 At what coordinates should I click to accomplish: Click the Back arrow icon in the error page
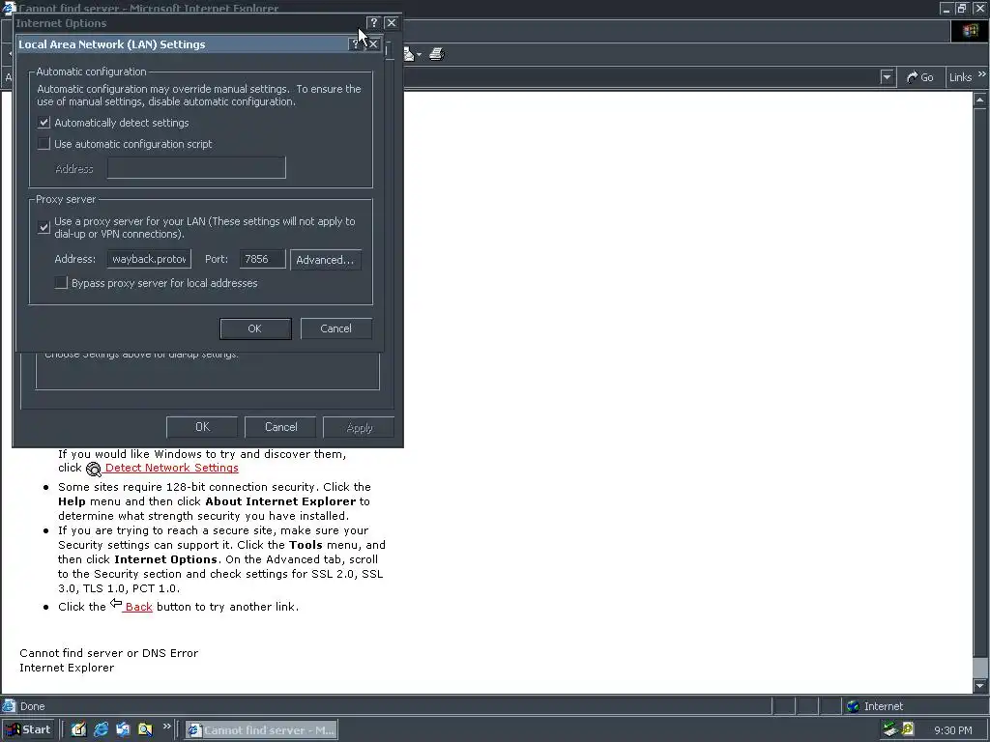116,604
